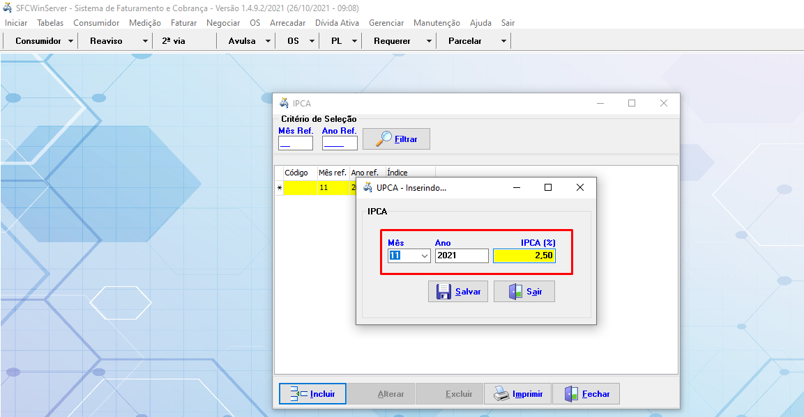Click the IPCA window title icon
Screen dimensions: 804x417
click(284, 103)
